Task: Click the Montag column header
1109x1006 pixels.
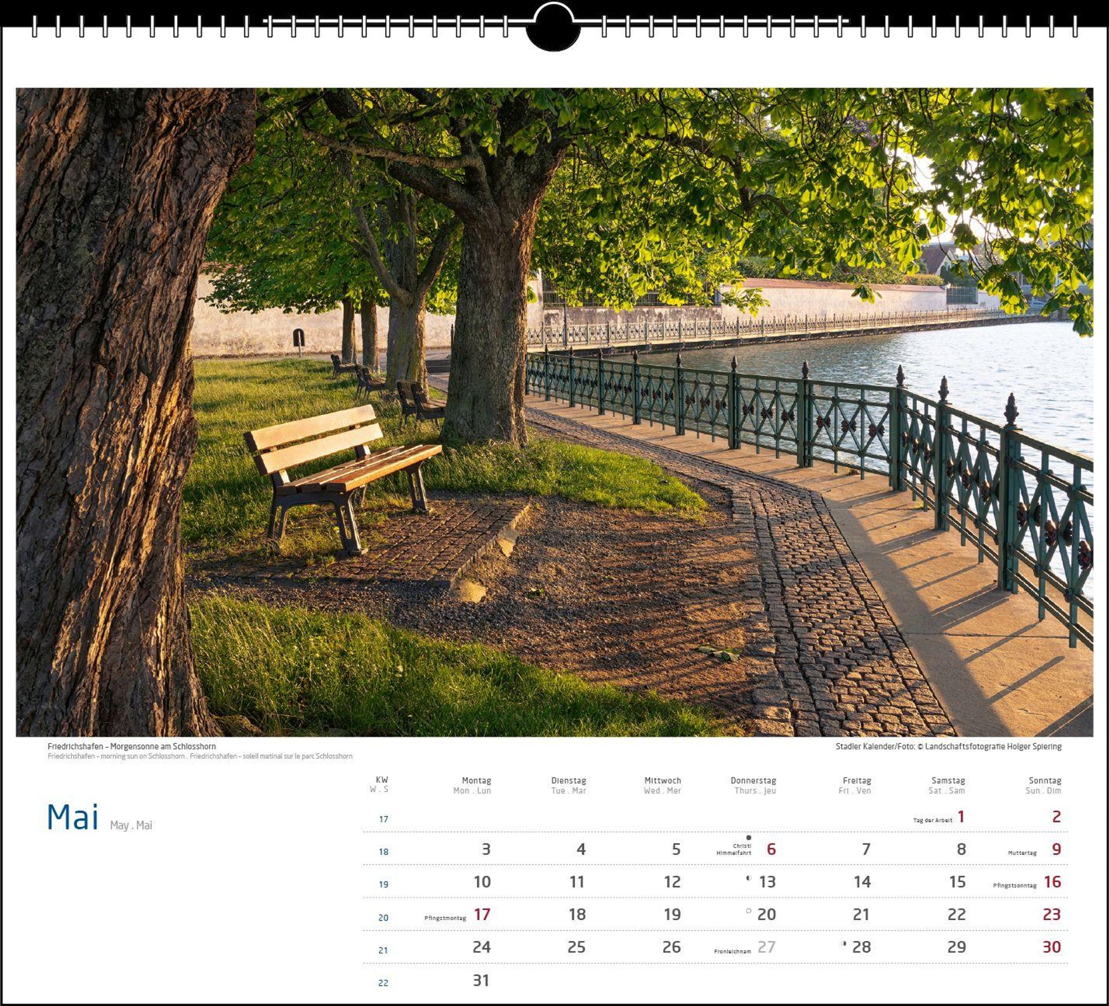Action: [476, 781]
